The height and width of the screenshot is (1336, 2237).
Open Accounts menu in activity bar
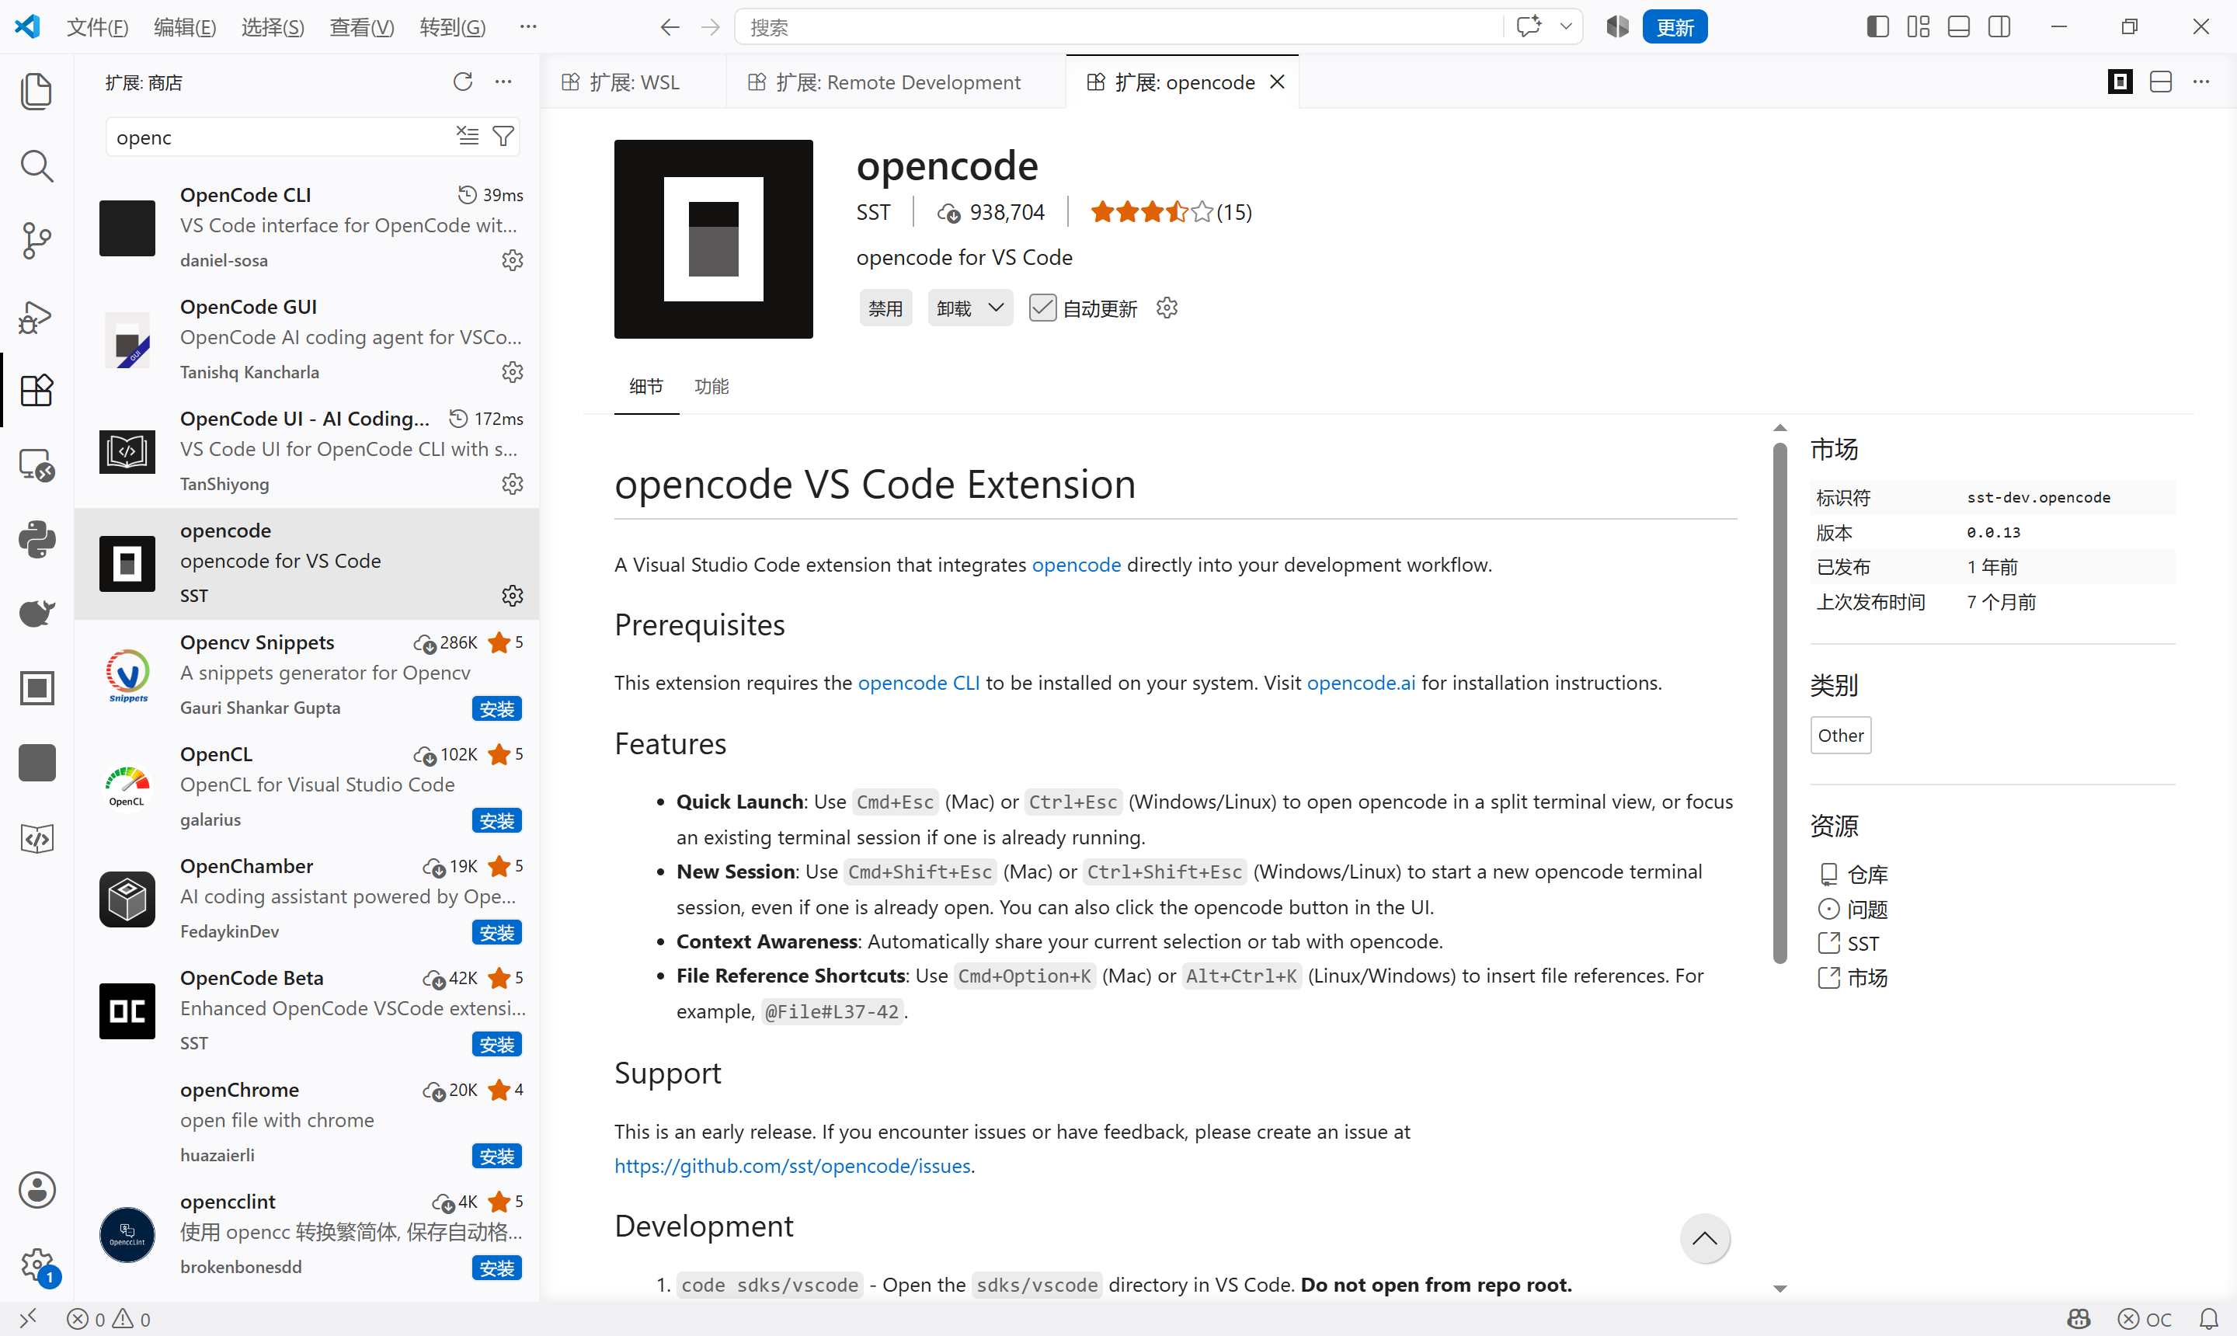point(36,1190)
